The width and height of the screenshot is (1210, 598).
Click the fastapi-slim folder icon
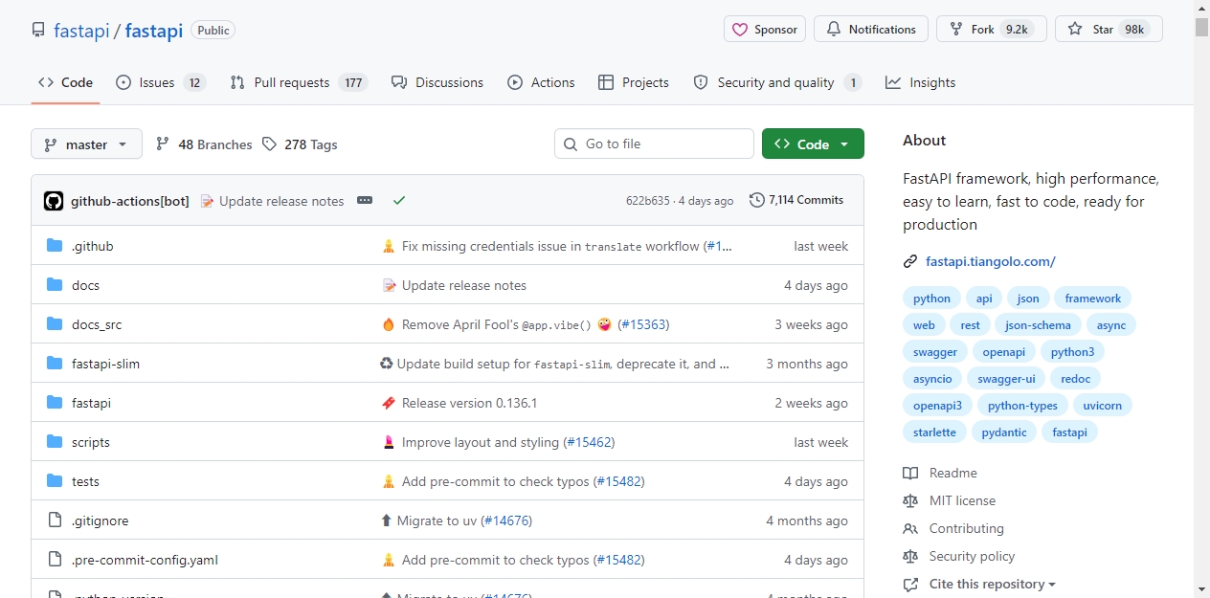coord(55,364)
